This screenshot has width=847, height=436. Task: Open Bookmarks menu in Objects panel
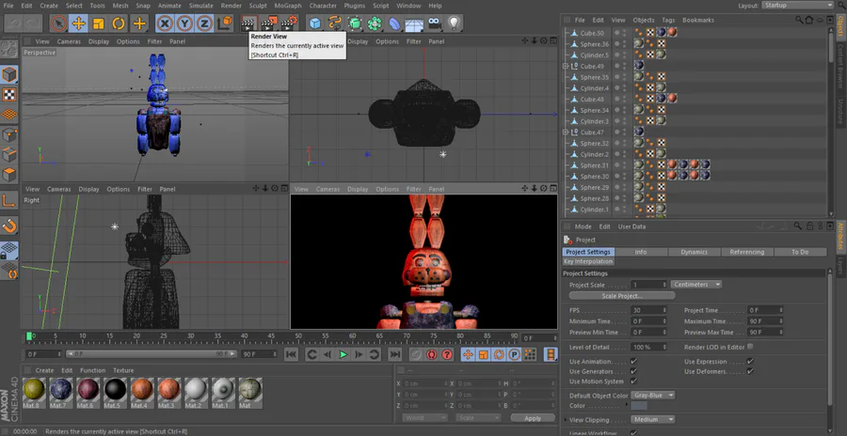tap(698, 20)
